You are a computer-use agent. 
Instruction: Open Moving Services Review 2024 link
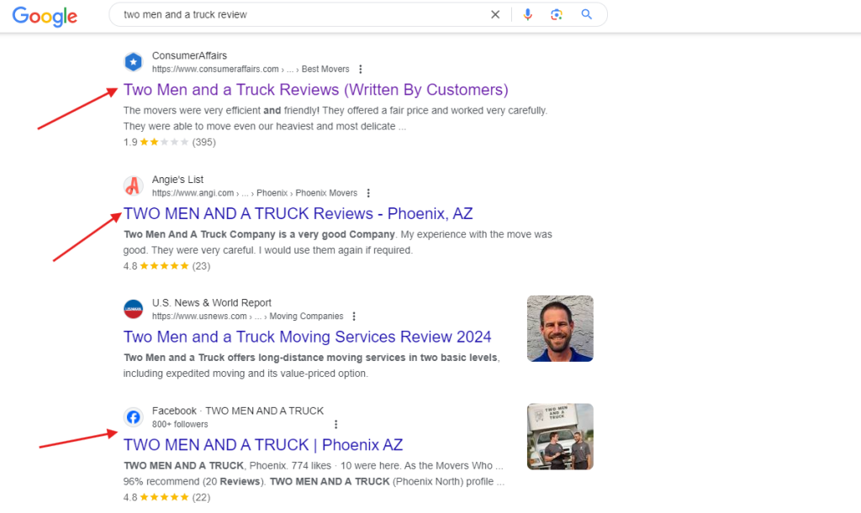coord(307,337)
